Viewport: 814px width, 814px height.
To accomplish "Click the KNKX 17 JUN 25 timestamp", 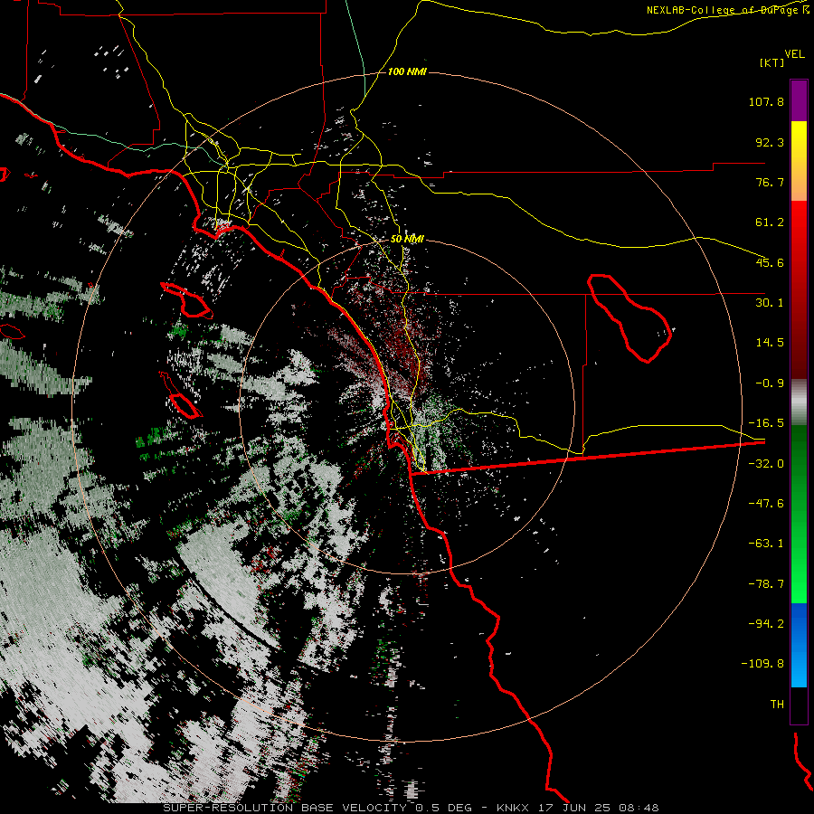I will (577, 808).
